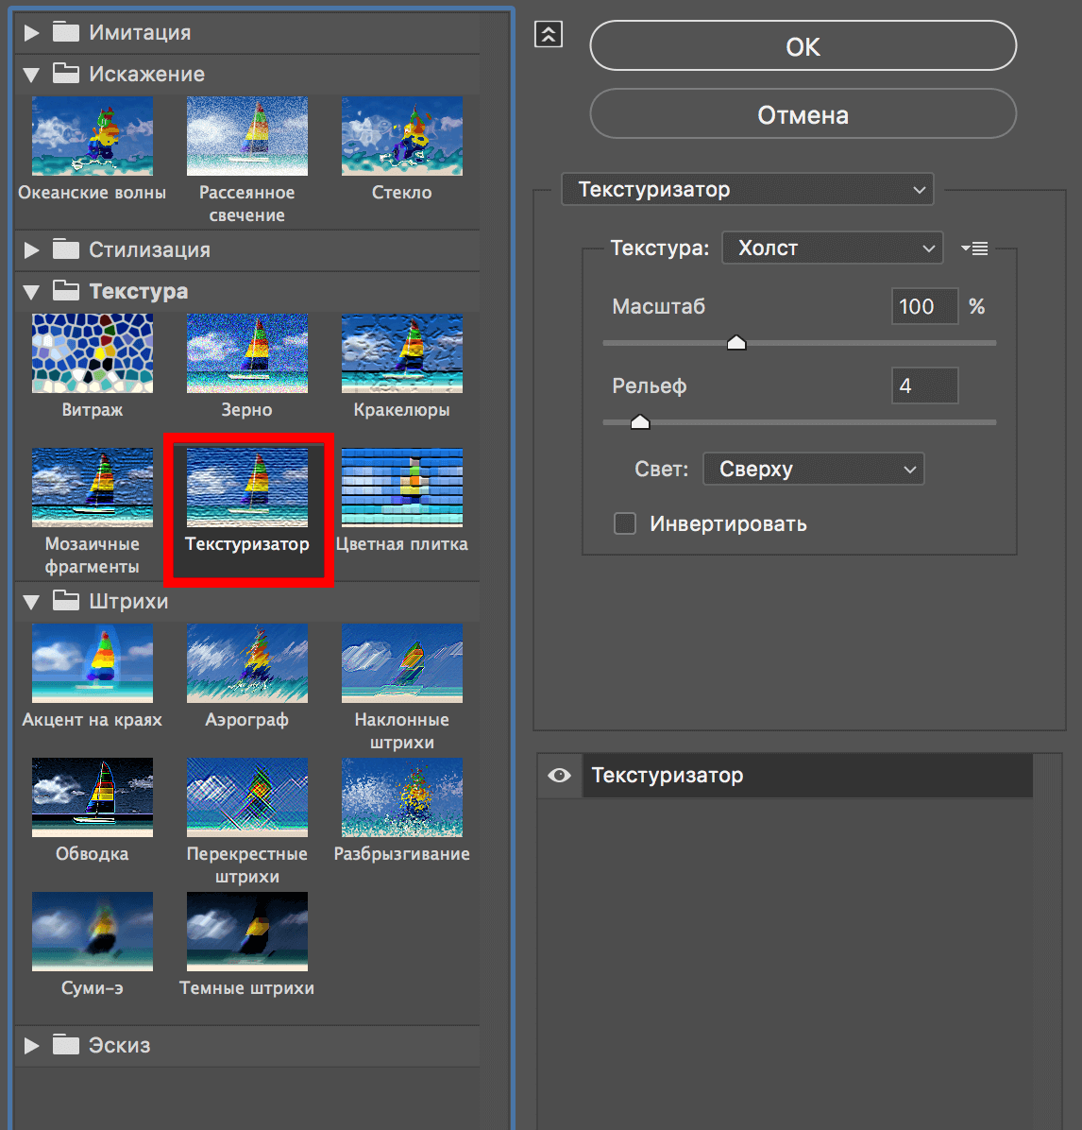Image resolution: width=1082 pixels, height=1130 pixels.
Task: Expand the Стилизация filter group
Action: pyautogui.click(x=31, y=250)
